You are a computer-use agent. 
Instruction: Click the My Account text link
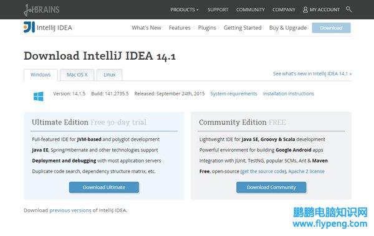[x=325, y=10]
